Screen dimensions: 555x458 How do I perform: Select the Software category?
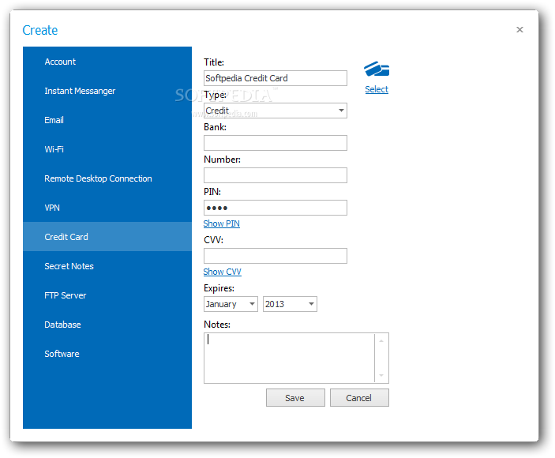tap(107, 354)
